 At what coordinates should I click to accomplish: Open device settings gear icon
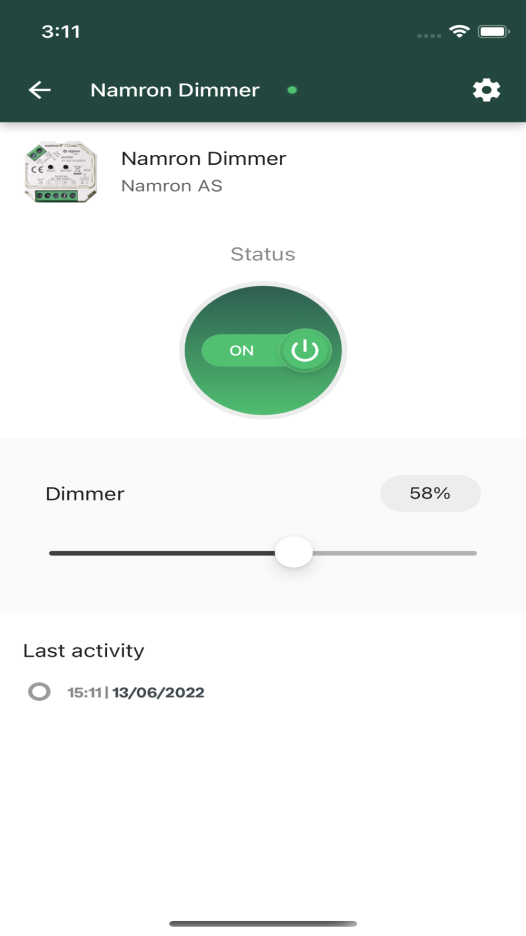click(x=487, y=90)
